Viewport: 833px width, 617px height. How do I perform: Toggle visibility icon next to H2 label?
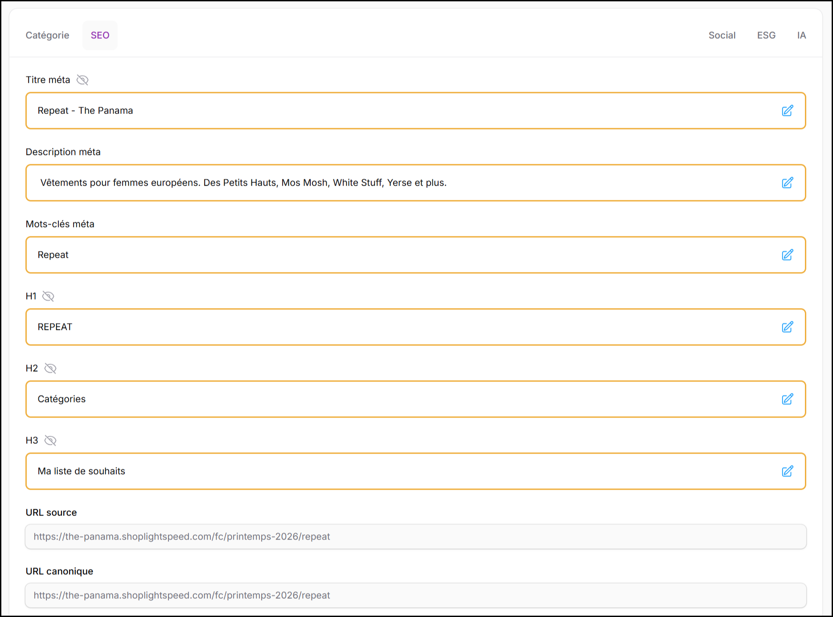(x=50, y=369)
